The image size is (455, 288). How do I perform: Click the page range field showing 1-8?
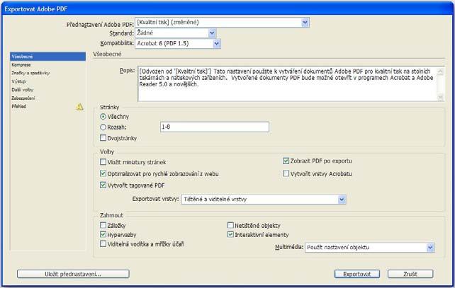pyautogui.click(x=215, y=127)
